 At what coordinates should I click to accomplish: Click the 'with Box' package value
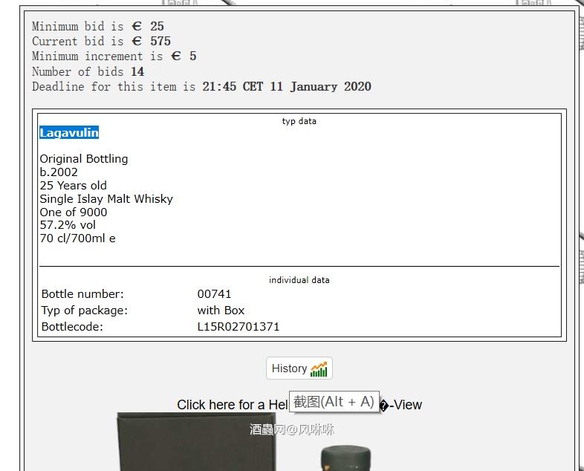[221, 311]
